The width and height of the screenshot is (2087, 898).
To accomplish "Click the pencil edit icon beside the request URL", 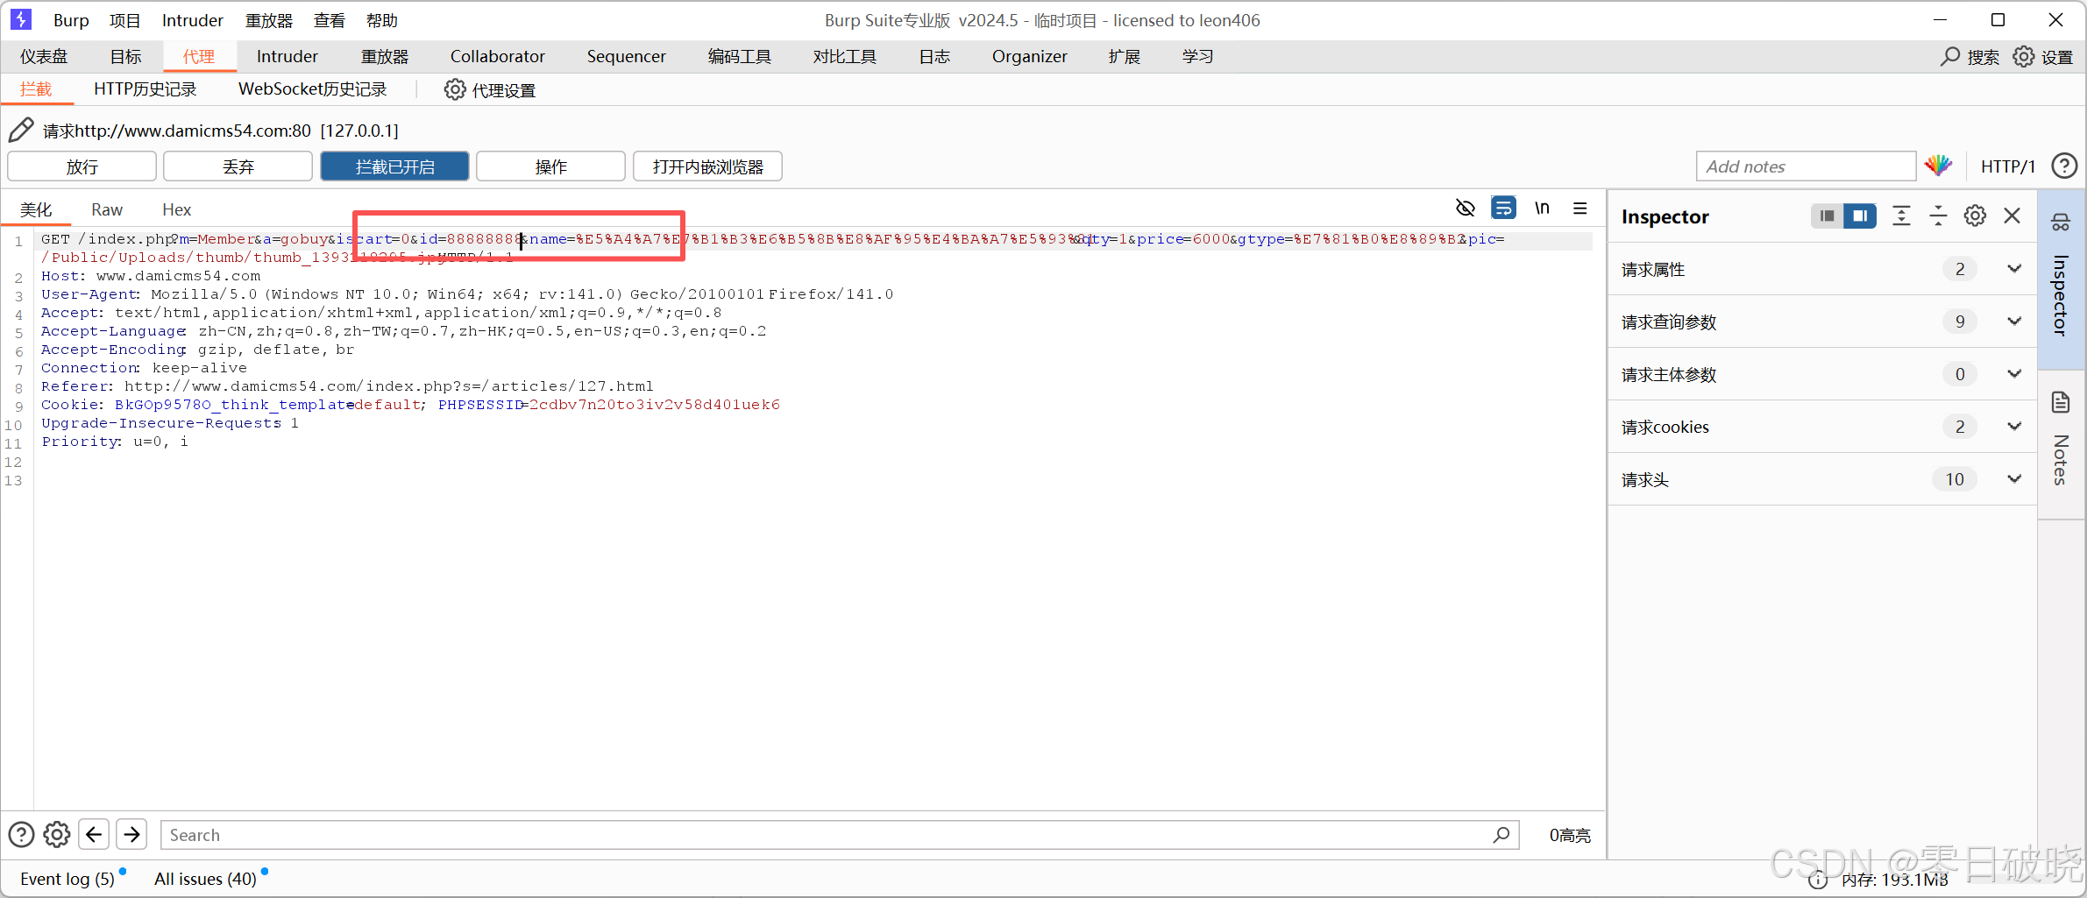I will [21, 130].
